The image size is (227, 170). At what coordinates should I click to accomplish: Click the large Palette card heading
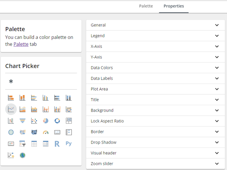click(15, 29)
